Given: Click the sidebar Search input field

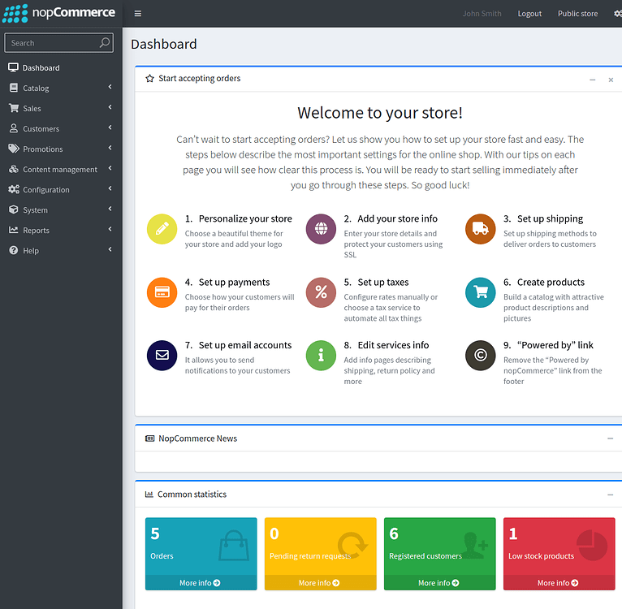Looking at the screenshot, I should (x=53, y=43).
